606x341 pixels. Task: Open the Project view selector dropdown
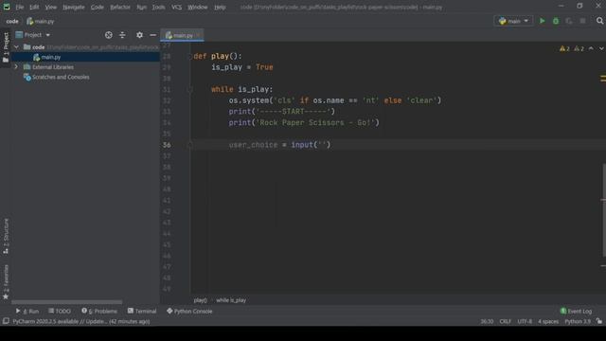tap(33, 35)
